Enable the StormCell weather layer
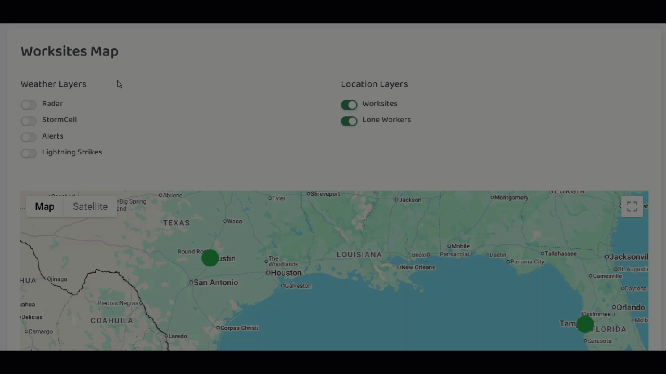This screenshot has width=666, height=374. pyautogui.click(x=29, y=121)
